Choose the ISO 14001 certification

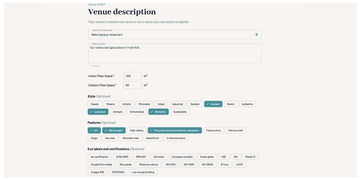point(189,164)
